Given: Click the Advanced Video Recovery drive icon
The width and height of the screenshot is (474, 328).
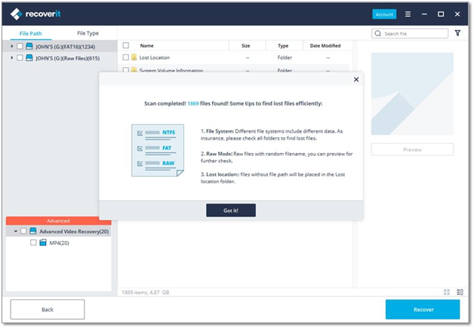Looking at the screenshot, I should click(x=33, y=231).
